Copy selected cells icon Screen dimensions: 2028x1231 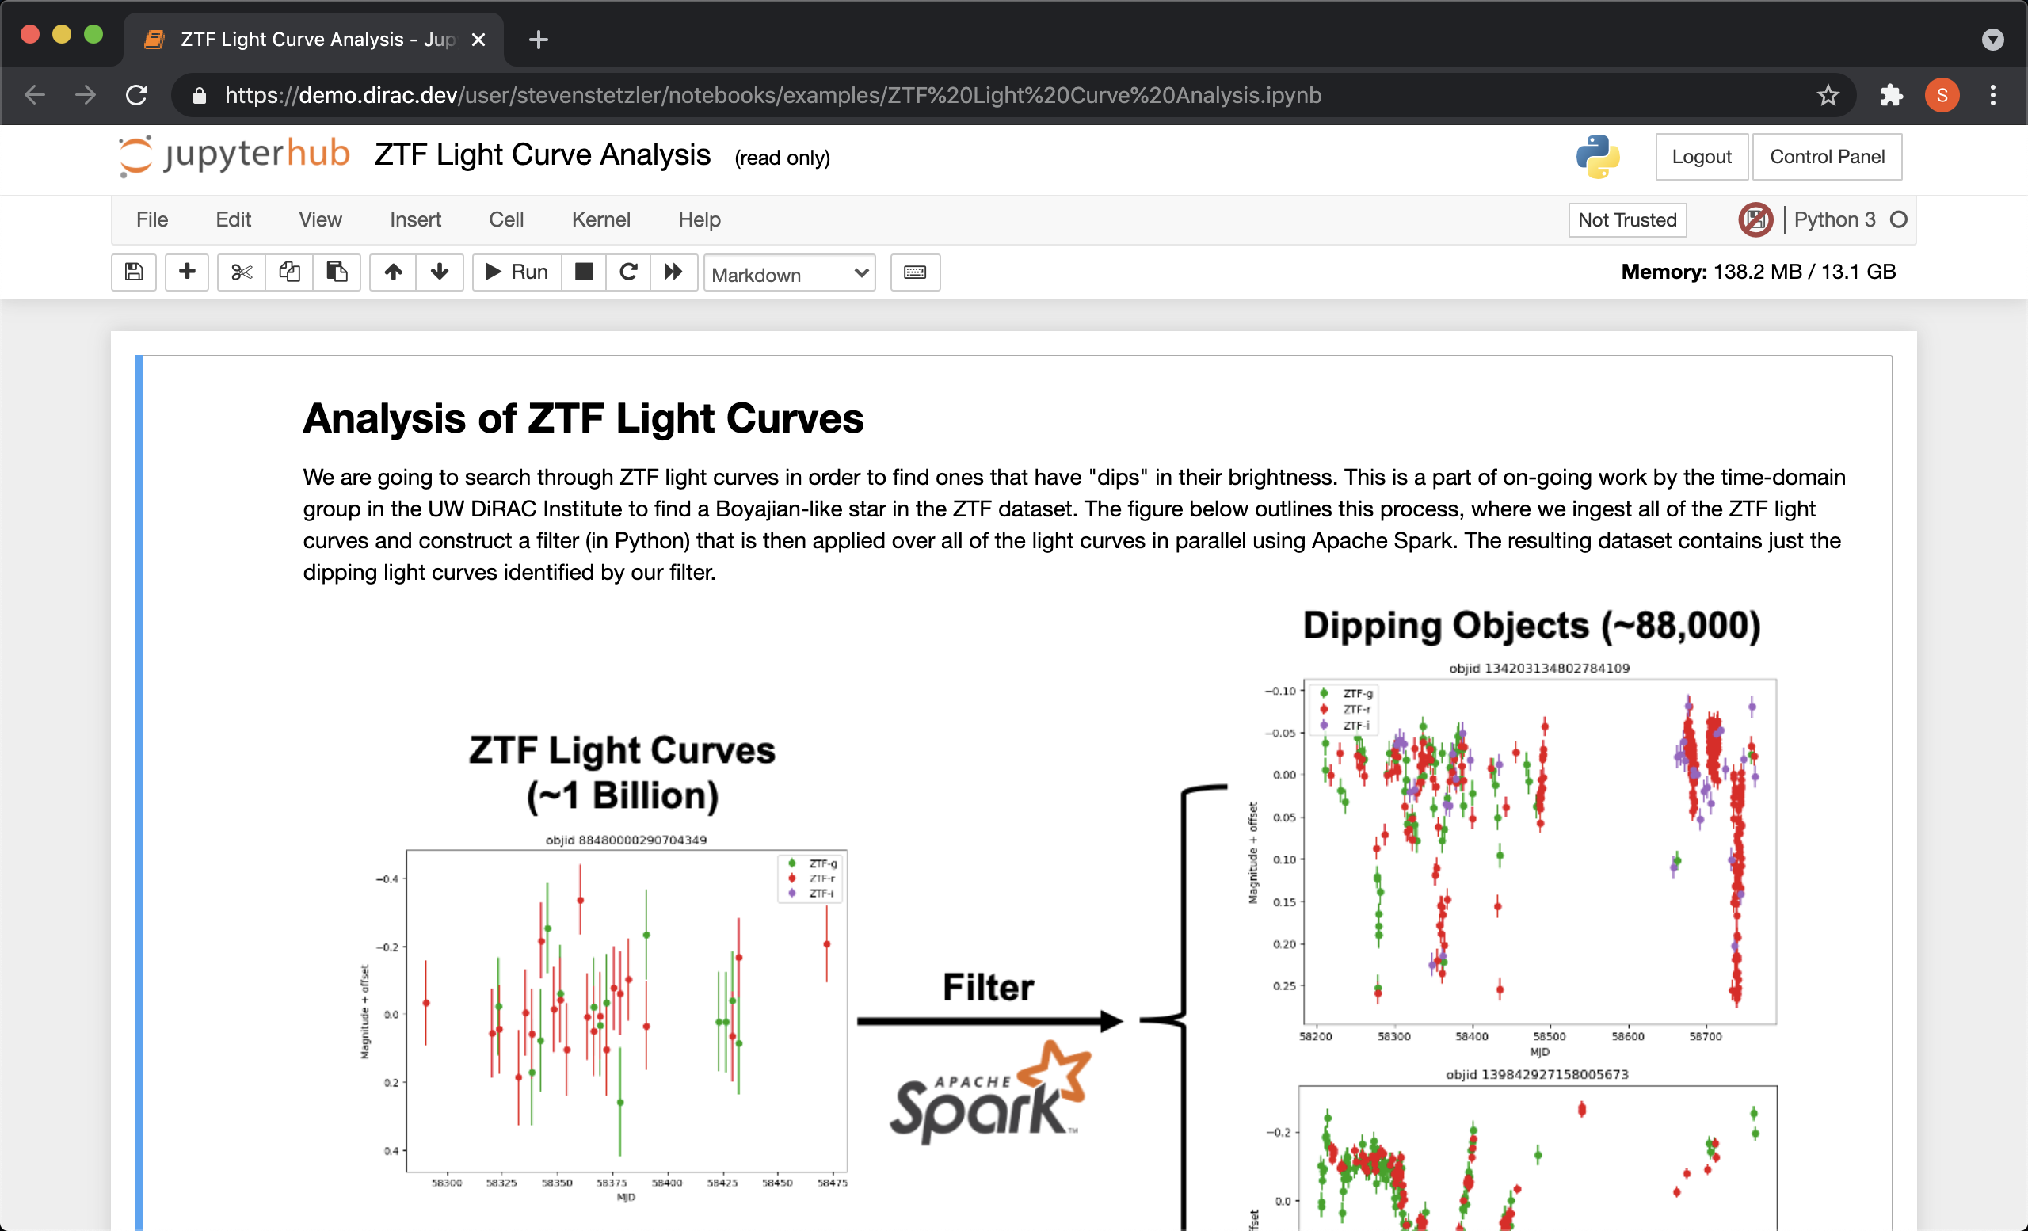[289, 272]
